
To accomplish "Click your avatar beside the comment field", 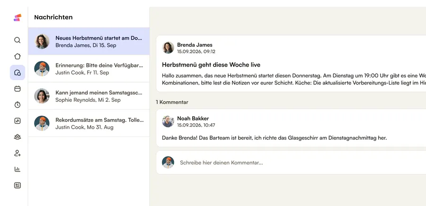I will (168, 163).
